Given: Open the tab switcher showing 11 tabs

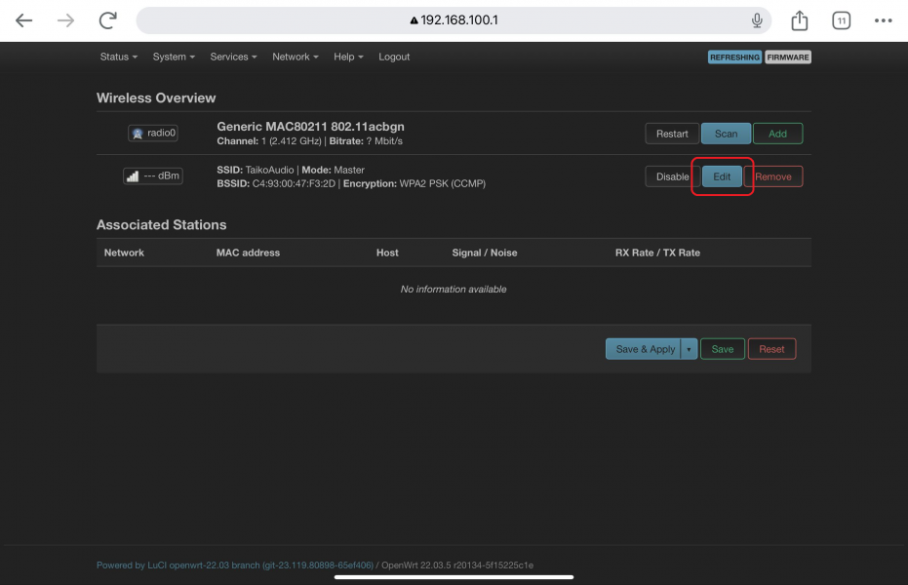Looking at the screenshot, I should pyautogui.click(x=841, y=19).
